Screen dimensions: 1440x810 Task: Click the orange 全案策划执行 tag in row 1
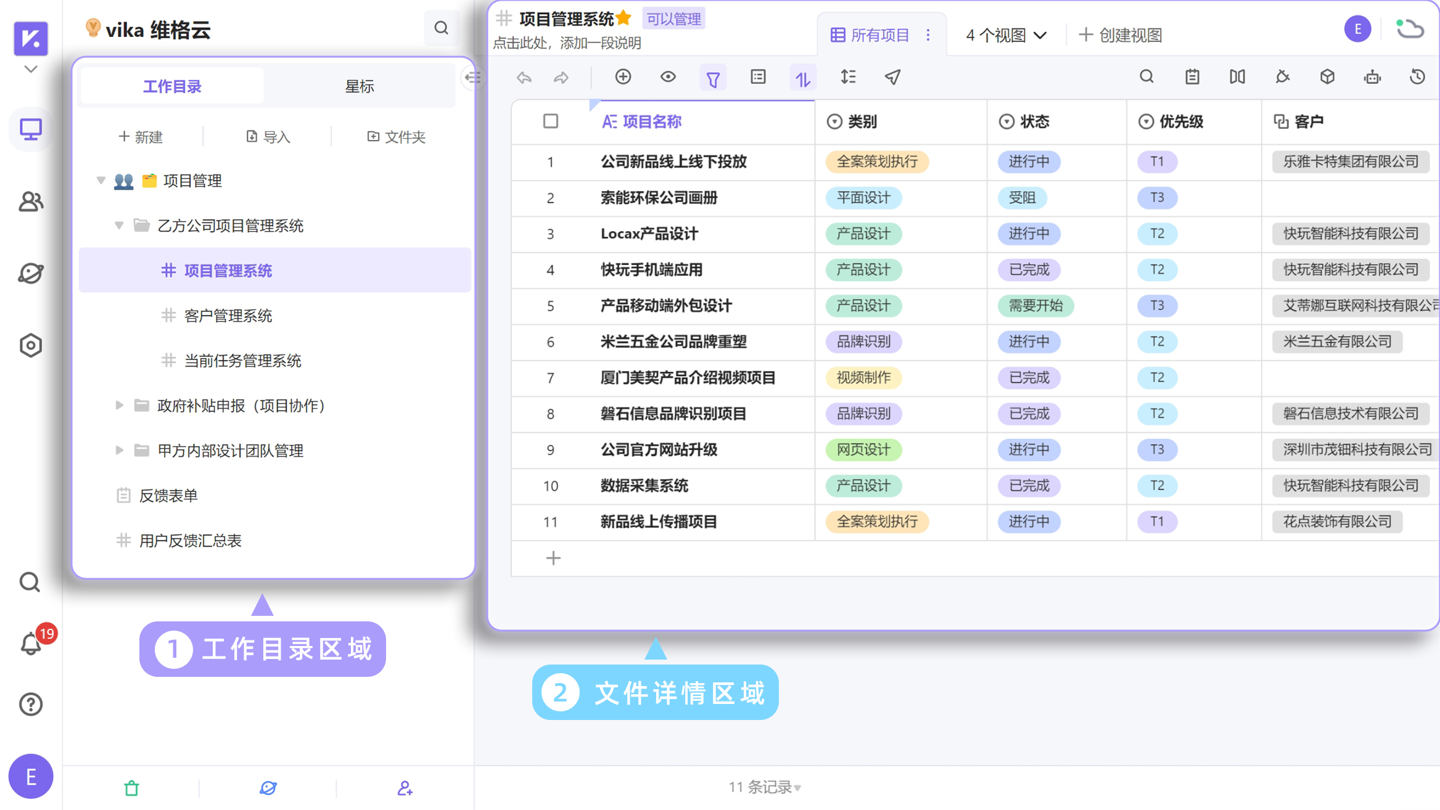tap(876, 162)
